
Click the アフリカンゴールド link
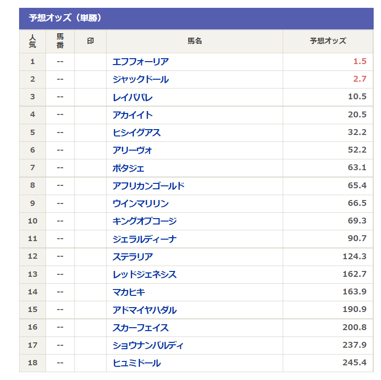(148, 186)
